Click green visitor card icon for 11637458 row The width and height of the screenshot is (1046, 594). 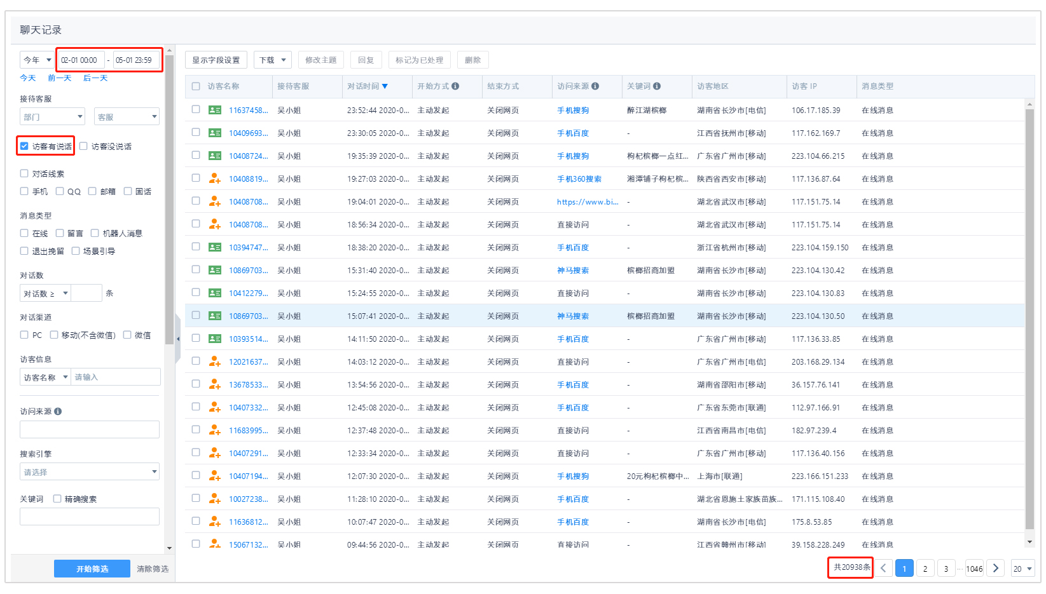pyautogui.click(x=215, y=111)
